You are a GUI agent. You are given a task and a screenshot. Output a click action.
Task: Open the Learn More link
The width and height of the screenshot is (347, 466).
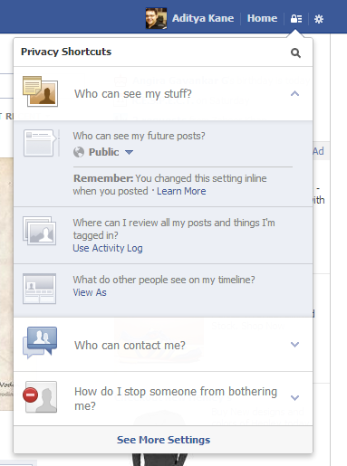pyautogui.click(x=181, y=191)
